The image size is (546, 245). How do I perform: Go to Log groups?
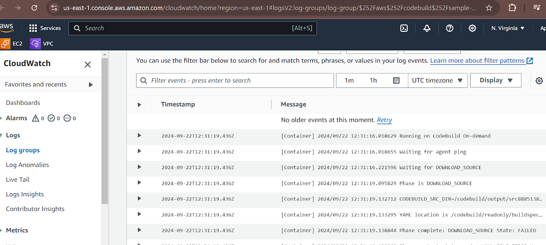click(23, 150)
